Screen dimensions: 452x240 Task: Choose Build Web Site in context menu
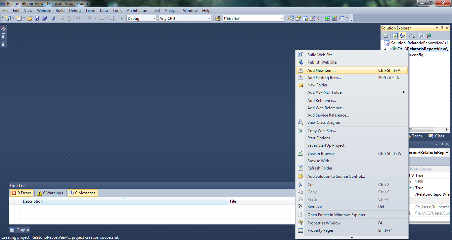[352, 55]
